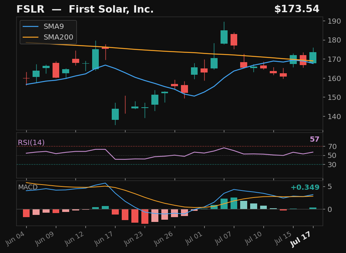Click the Jun 17 date label
The height and width of the screenshot is (253, 346).
coord(104,238)
